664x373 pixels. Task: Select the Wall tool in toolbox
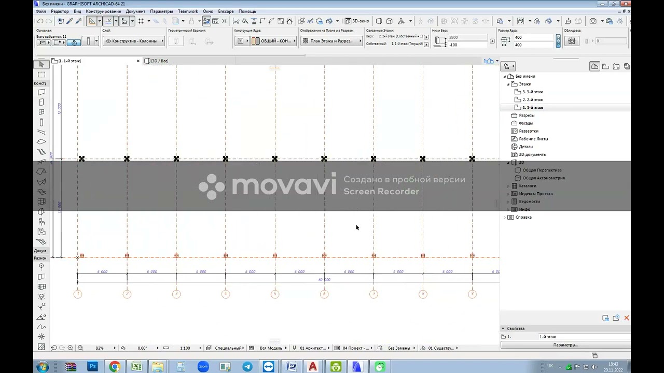tap(41, 92)
